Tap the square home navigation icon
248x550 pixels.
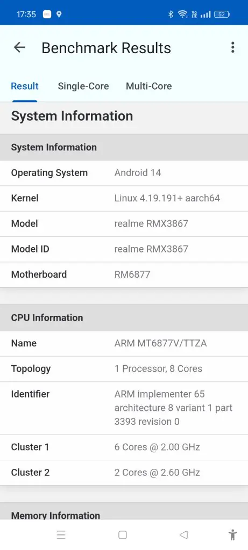point(123,535)
